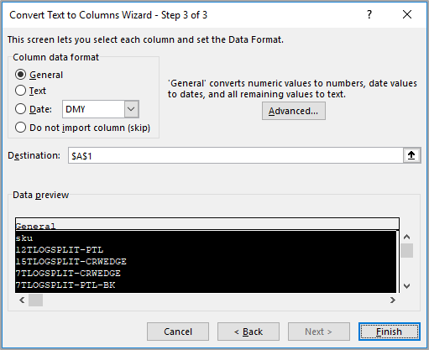Screen dimensions: 429x350
Task: Go back to the previous wizard step
Action: pos(249,332)
